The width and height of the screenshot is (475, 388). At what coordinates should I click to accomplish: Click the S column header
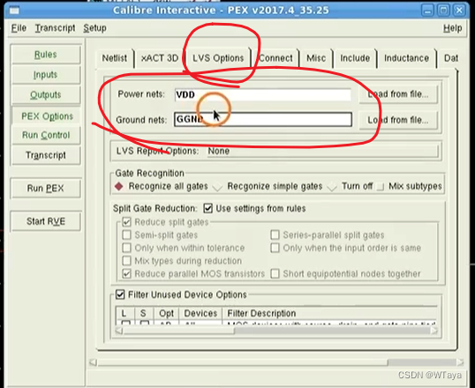pos(143,313)
